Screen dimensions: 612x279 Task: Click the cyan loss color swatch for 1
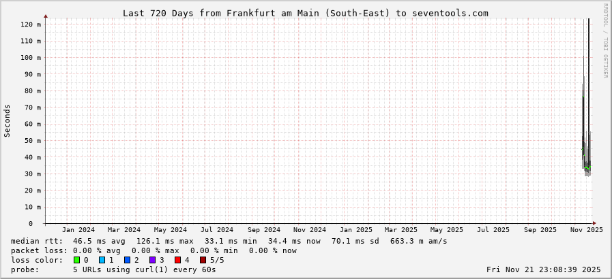(102, 260)
